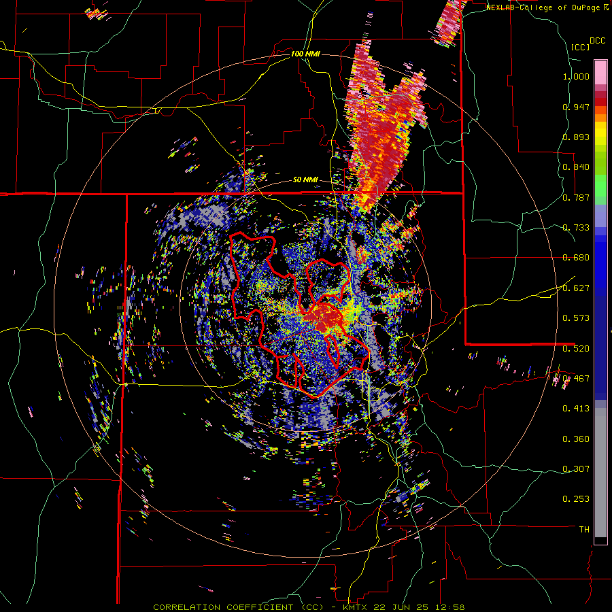Click the 0.413 scale value
Viewport: 612px width, 612px height.
[576, 409]
